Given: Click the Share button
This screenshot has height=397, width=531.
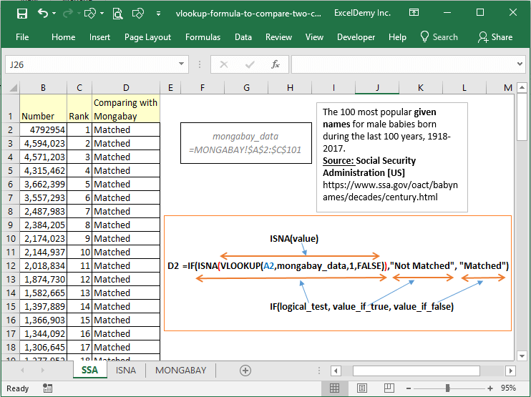Looking at the screenshot, I should 495,37.
